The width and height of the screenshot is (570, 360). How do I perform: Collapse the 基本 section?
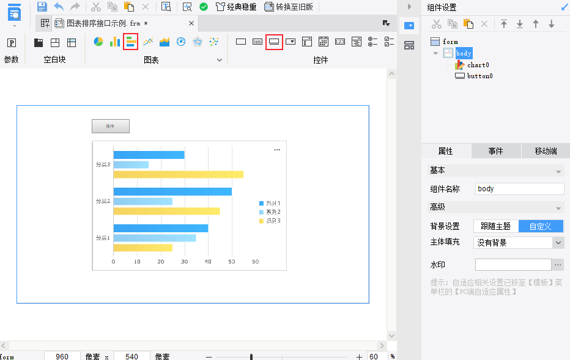(x=558, y=172)
